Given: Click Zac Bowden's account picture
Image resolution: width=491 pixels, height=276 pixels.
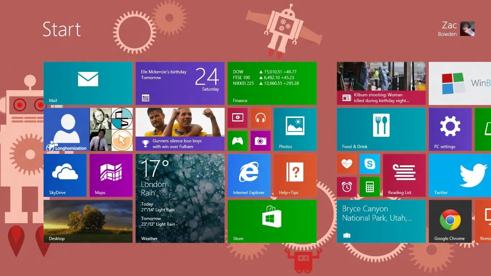Looking at the screenshot, I should pos(467,29).
